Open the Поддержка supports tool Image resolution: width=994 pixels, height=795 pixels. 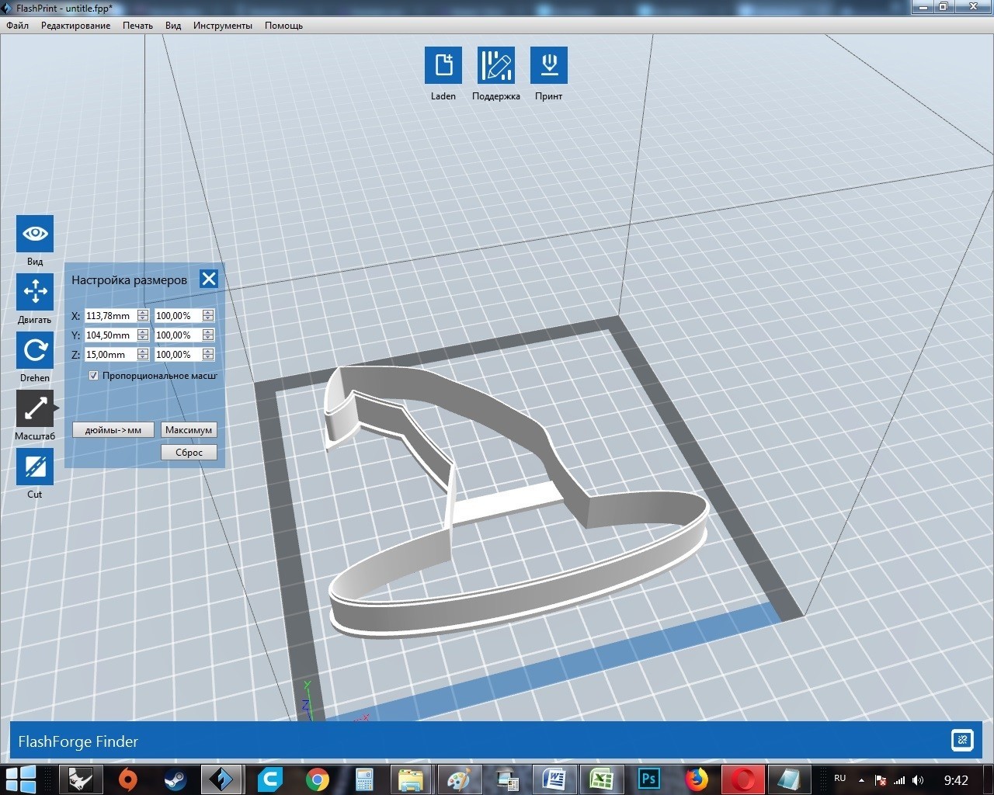[x=496, y=65]
